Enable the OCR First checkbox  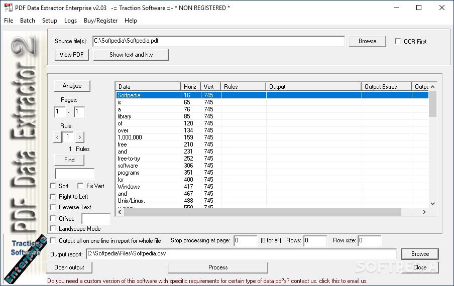click(398, 41)
